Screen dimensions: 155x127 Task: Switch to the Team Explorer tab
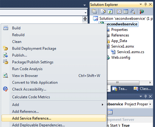(x=120, y=89)
